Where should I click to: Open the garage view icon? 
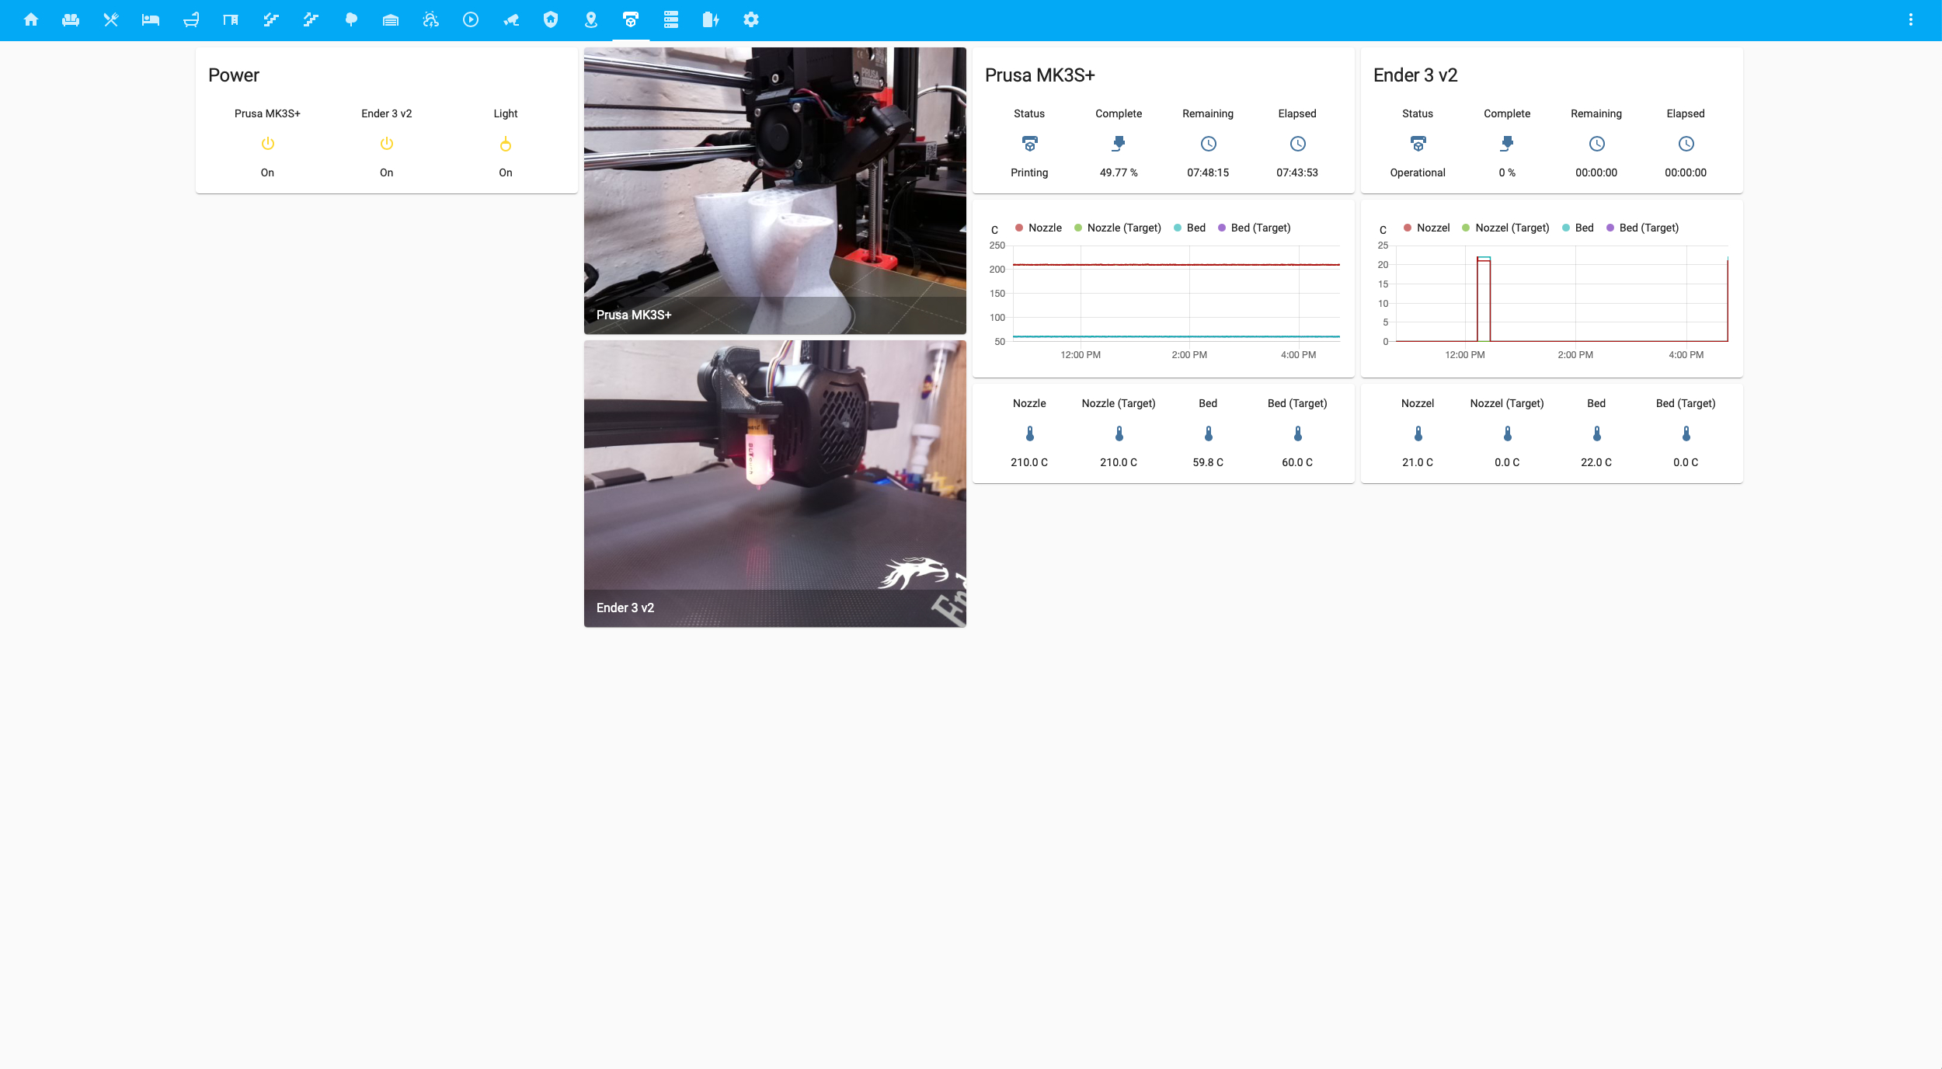pyautogui.click(x=391, y=19)
